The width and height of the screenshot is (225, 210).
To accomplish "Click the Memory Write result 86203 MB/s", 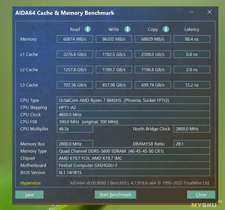I will tap(114, 39).
